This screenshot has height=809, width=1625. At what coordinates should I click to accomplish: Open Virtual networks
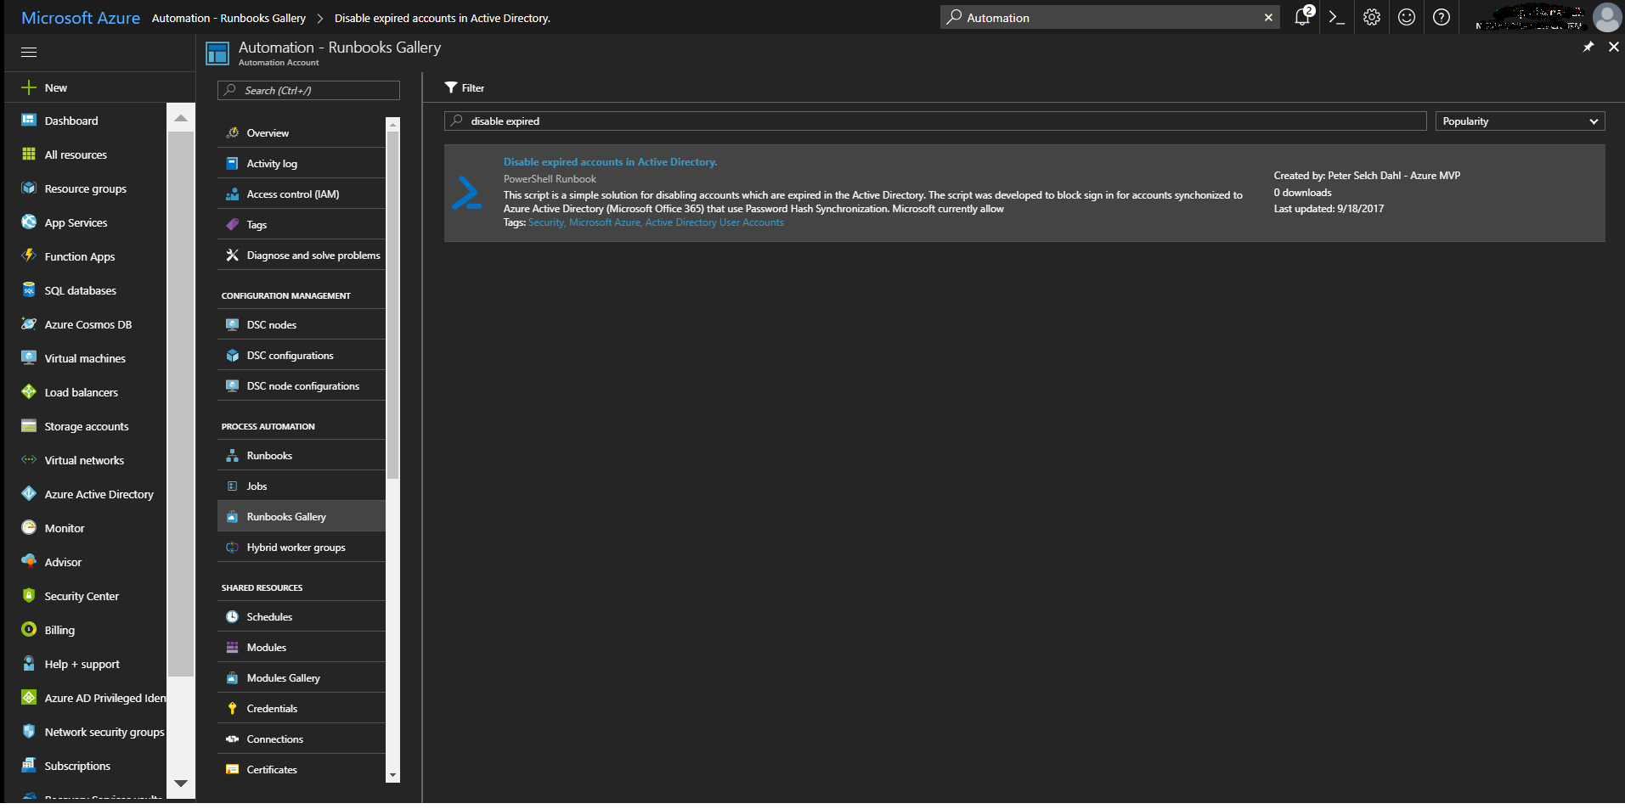(x=85, y=460)
